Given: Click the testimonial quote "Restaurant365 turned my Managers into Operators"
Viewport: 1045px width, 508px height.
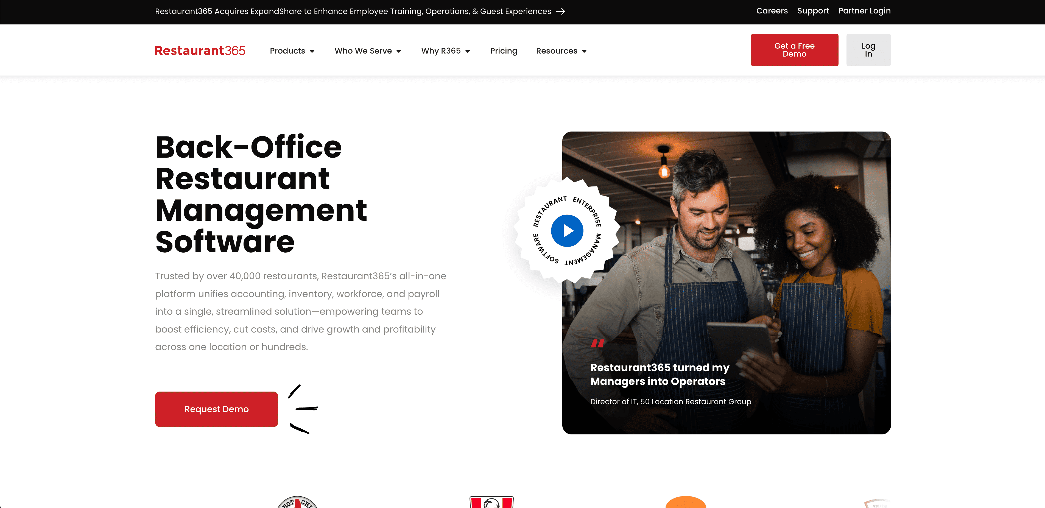Looking at the screenshot, I should pyautogui.click(x=660, y=374).
